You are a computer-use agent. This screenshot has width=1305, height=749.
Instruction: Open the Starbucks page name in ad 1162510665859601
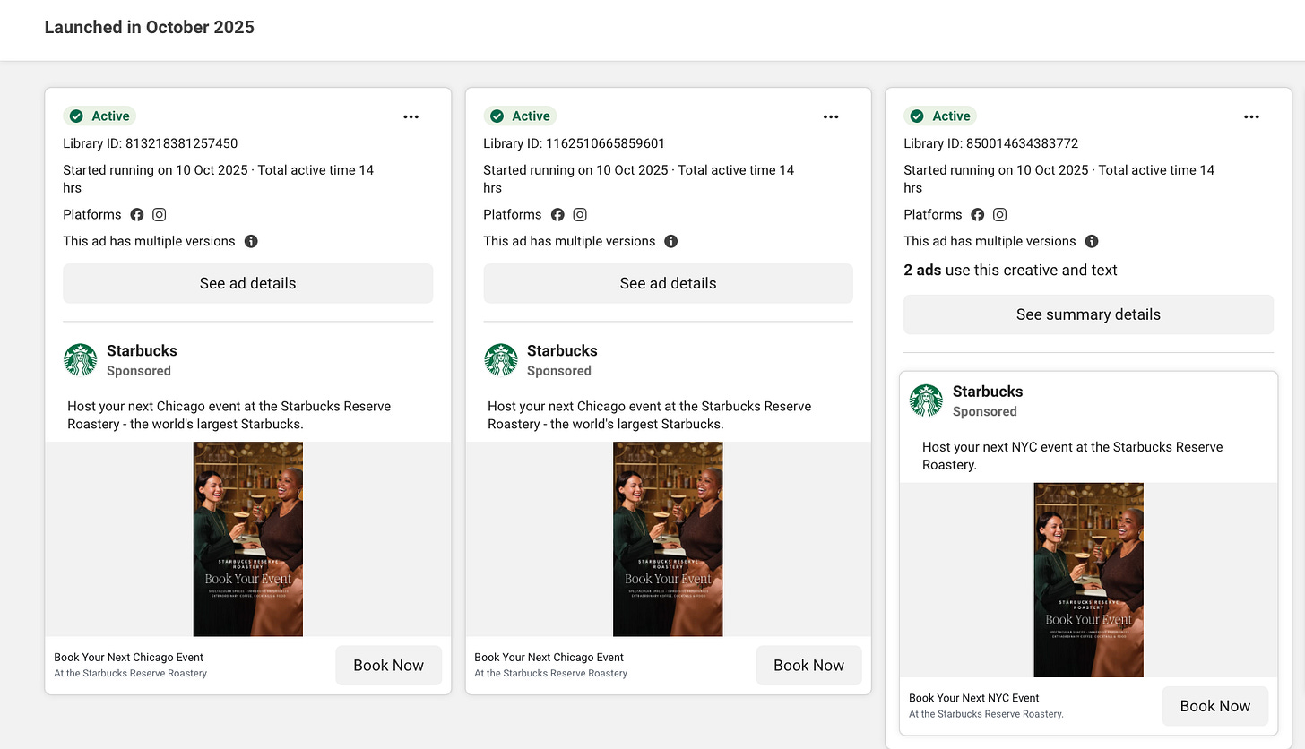(x=562, y=350)
